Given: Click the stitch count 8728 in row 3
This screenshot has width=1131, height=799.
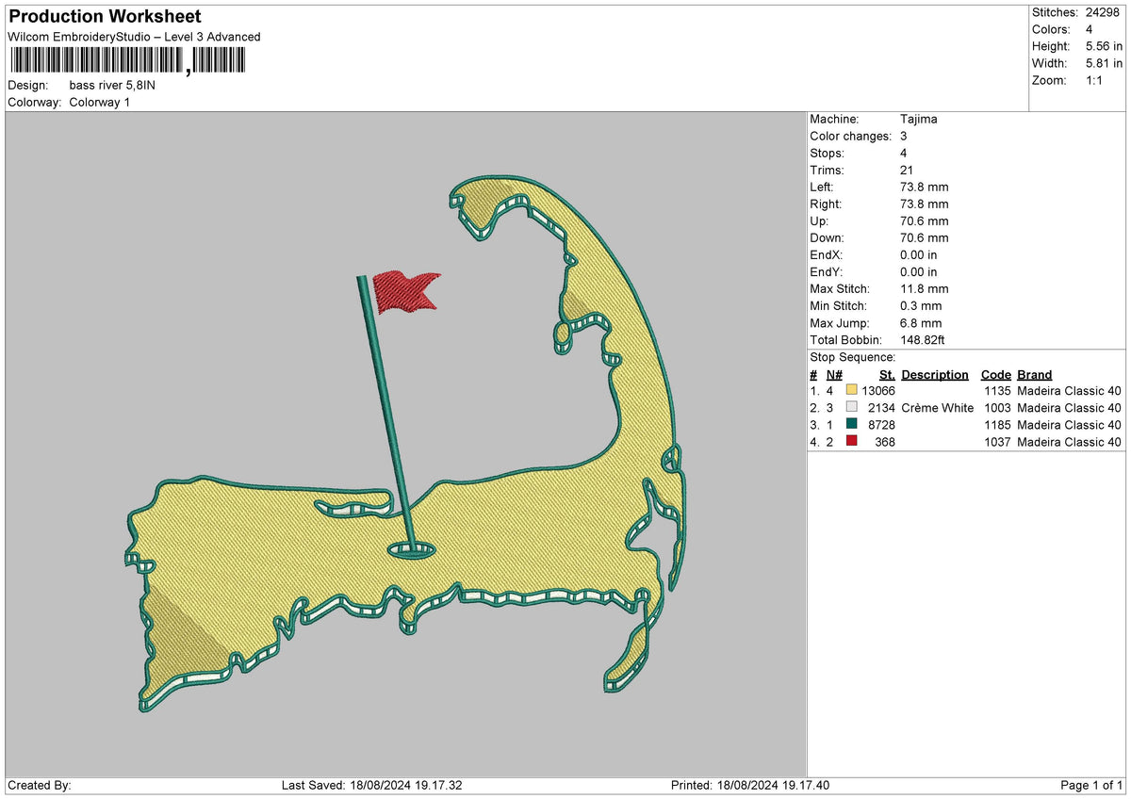Looking at the screenshot, I should coord(882,425).
